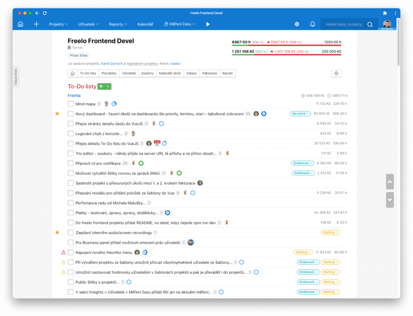Click the assignee avatar on Sjednotit projekt task

[x=200, y=183]
